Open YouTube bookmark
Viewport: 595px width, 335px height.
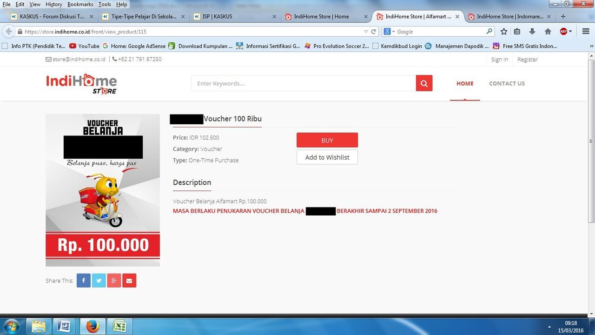(x=84, y=46)
